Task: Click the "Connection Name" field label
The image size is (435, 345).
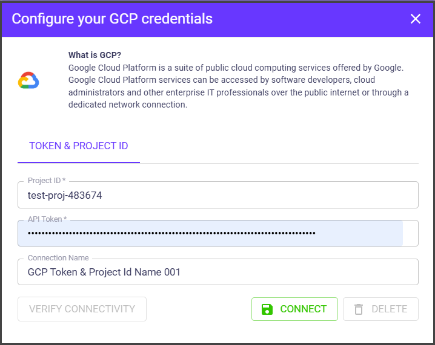Action: coord(58,258)
